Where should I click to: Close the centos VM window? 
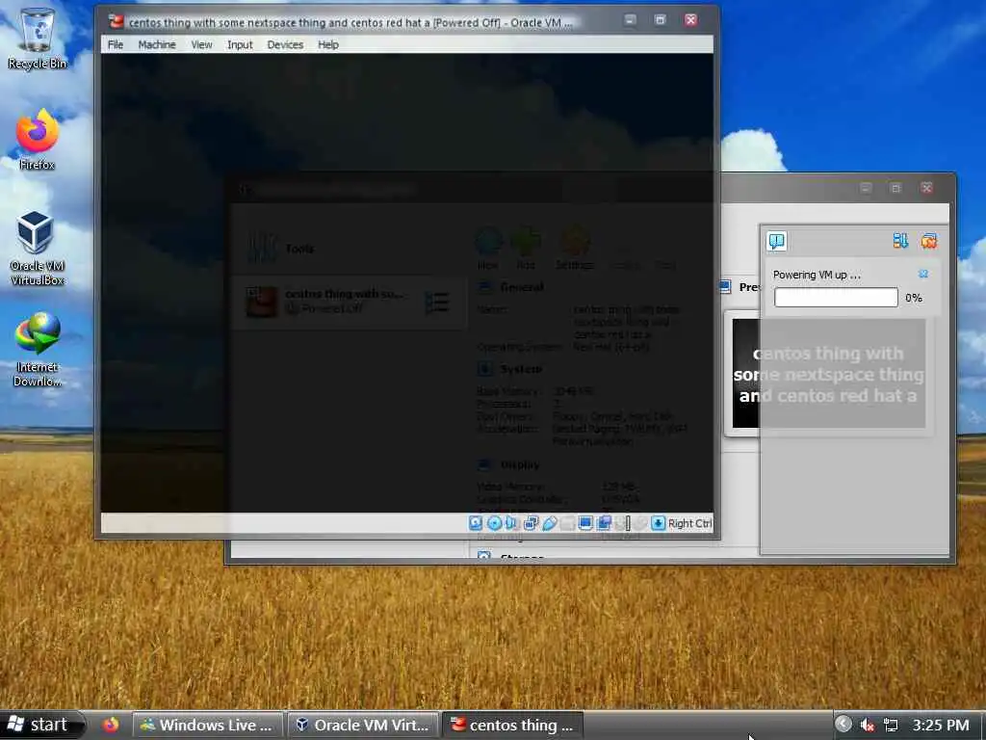pos(690,20)
